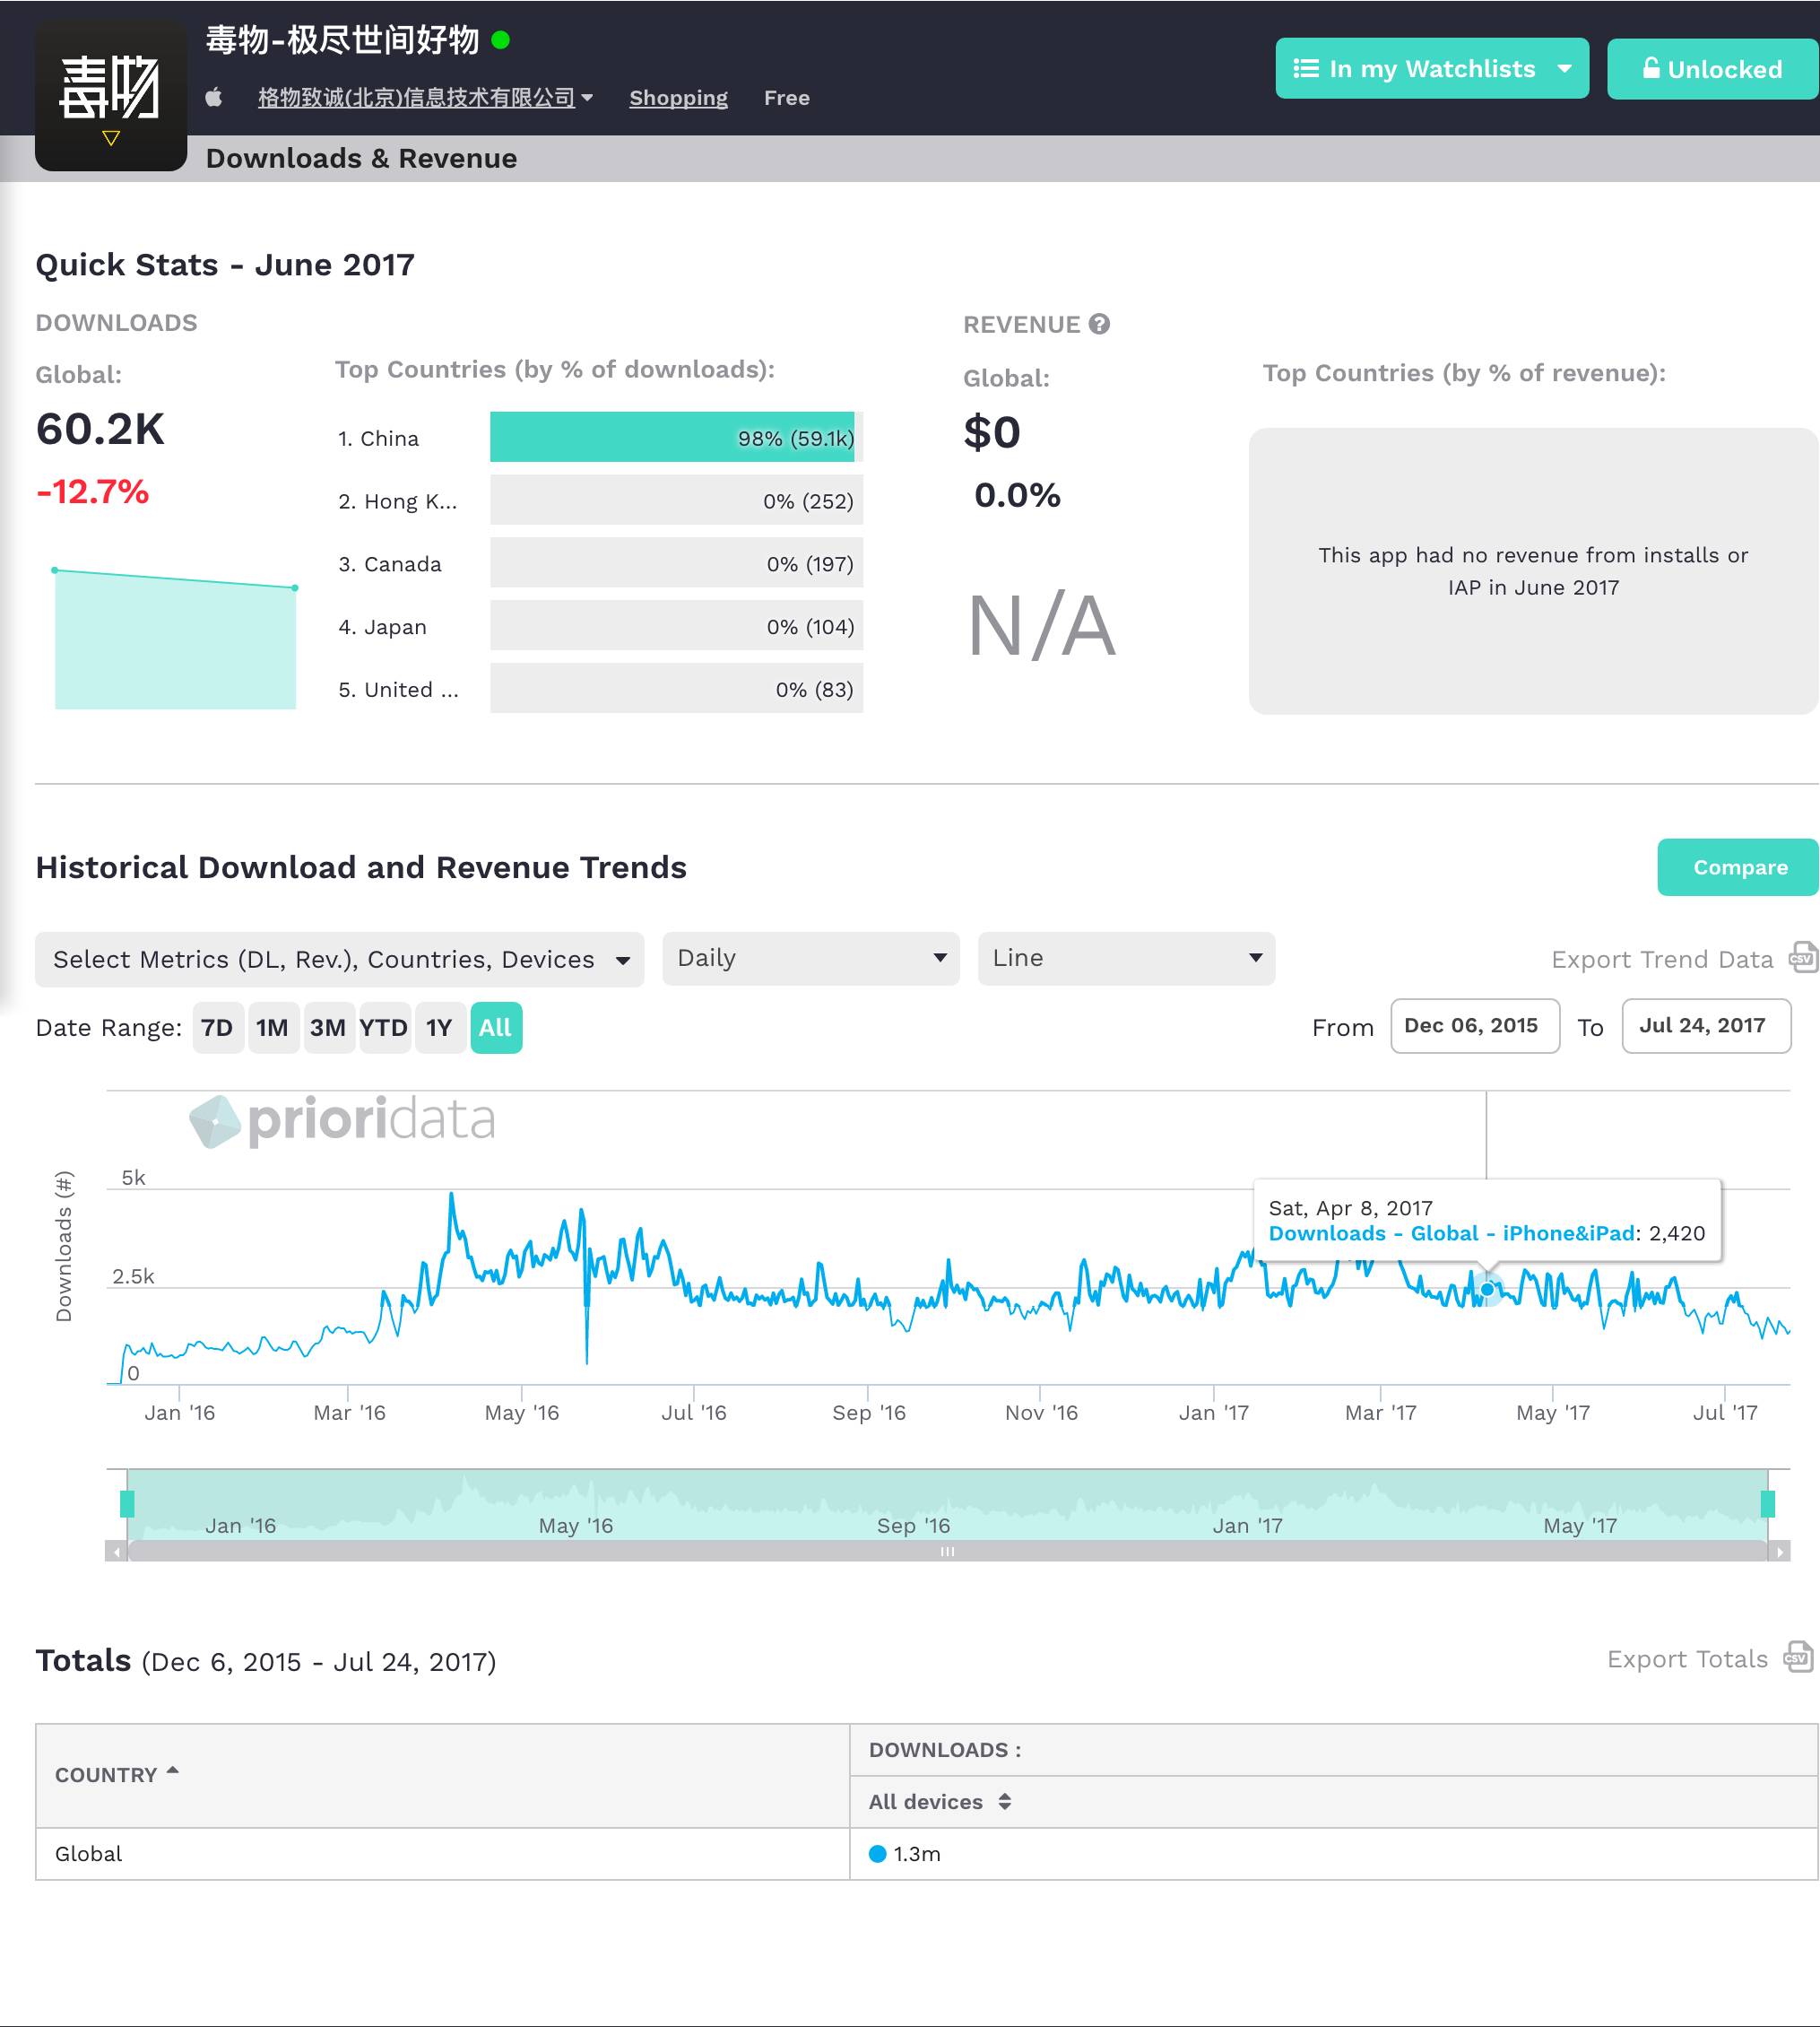Click the Apple platform icon
Image resolution: width=1820 pixels, height=2027 pixels.
click(214, 97)
